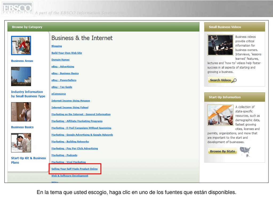Open Marketing - Google Advertising & Google Adwords
Viewport: 273px width, 205px height.
pos(82,135)
